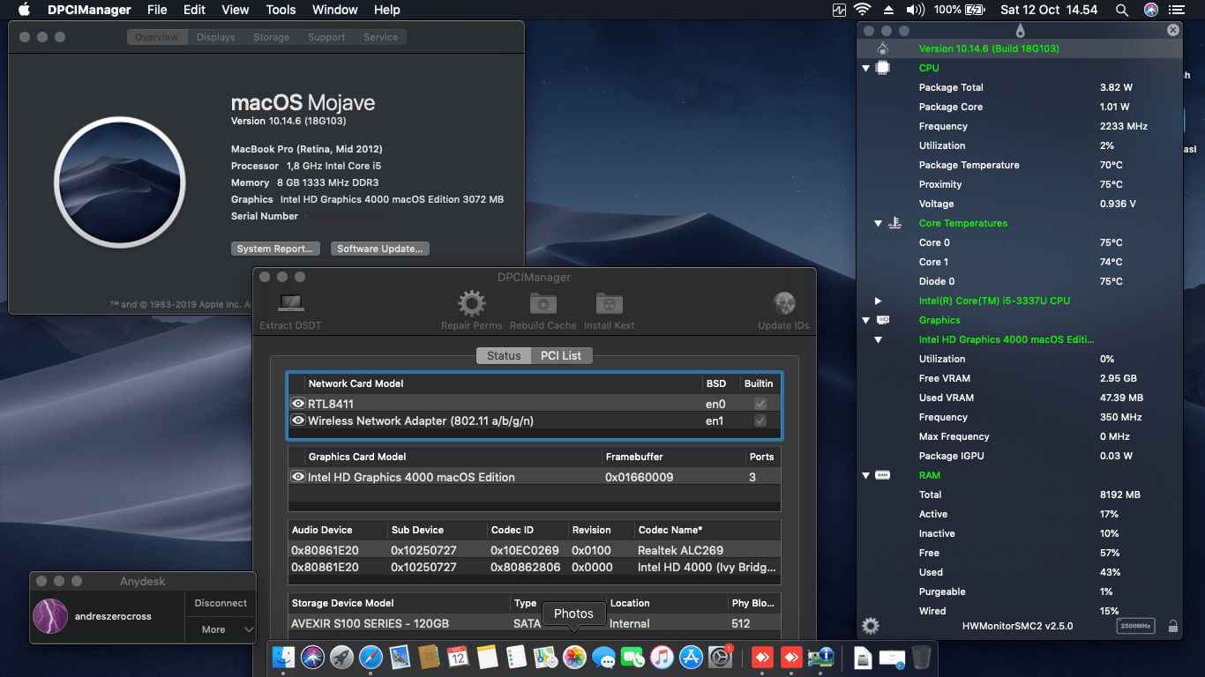Open the More dropdown in AnyDesk
This screenshot has width=1205, height=677.
click(x=220, y=629)
